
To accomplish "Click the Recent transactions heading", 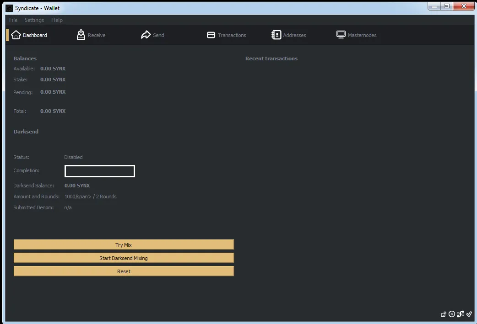I will (x=271, y=58).
